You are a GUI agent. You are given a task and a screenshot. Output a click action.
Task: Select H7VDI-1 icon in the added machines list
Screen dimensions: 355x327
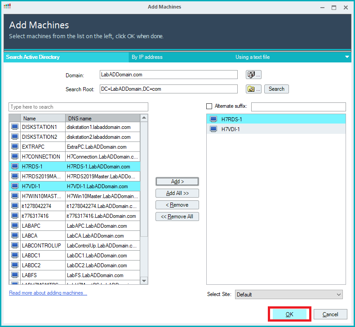pyautogui.click(x=214, y=129)
